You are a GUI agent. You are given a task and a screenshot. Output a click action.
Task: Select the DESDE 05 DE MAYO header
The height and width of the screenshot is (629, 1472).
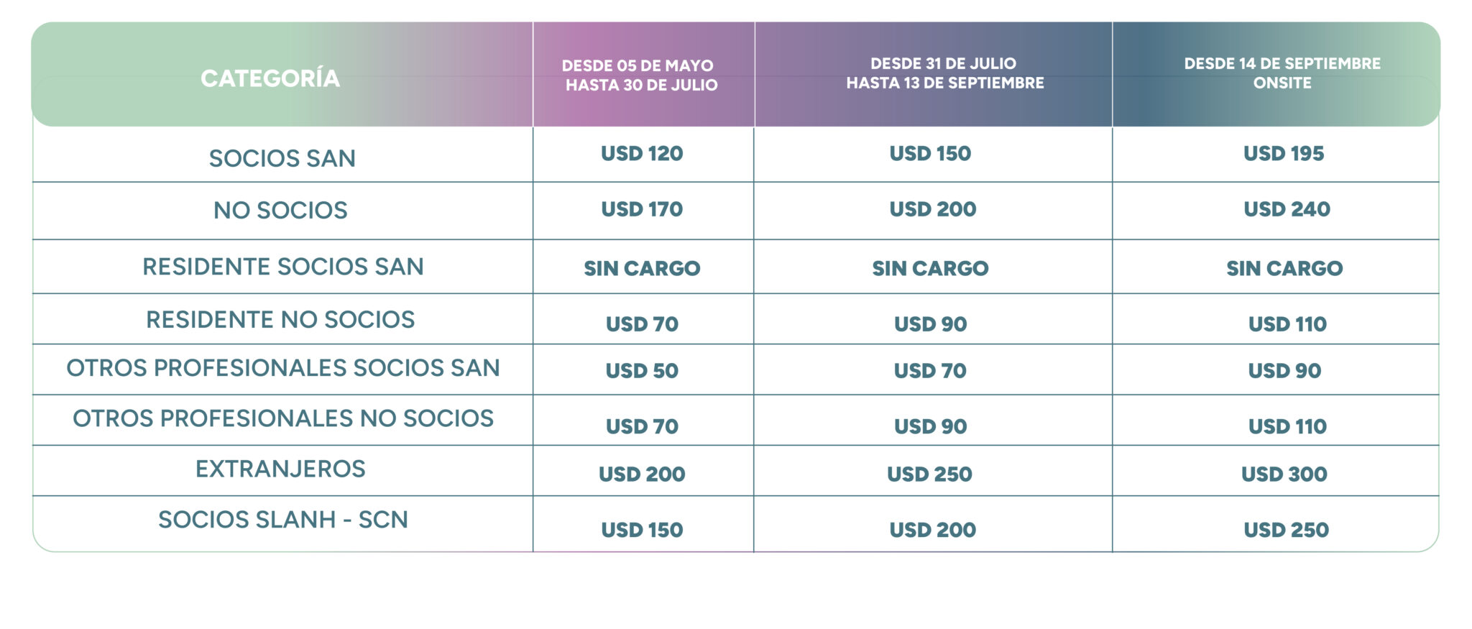(640, 75)
